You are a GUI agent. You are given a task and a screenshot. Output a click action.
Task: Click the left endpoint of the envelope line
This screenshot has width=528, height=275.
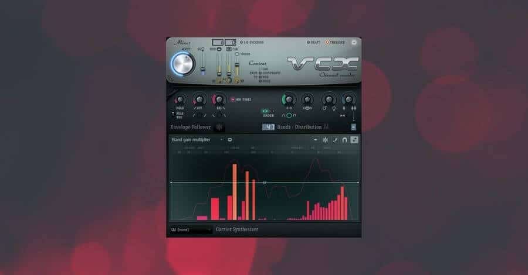pos(171,183)
